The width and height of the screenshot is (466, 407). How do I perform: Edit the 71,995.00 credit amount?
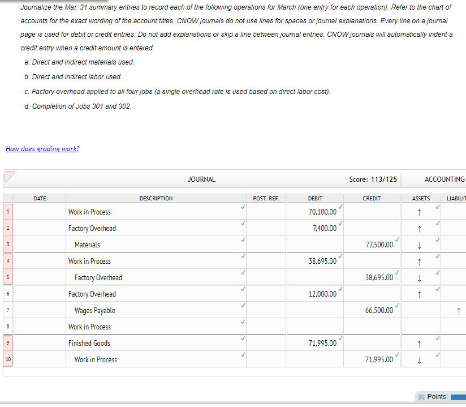coord(372,359)
